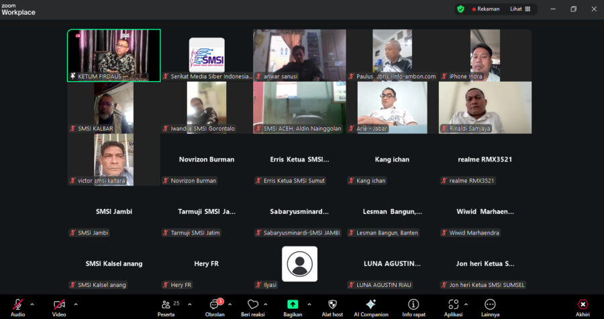Click the Beri reaksi heart icon

click(253, 305)
